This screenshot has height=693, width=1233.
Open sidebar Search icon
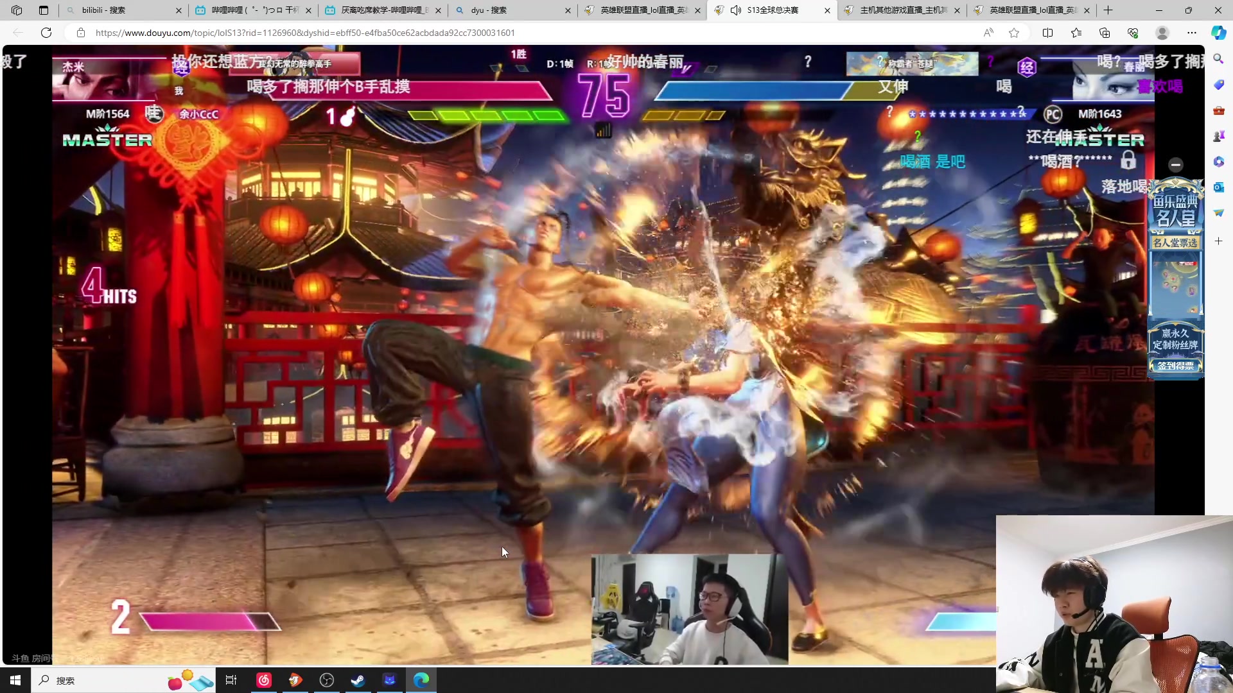tap(1219, 59)
